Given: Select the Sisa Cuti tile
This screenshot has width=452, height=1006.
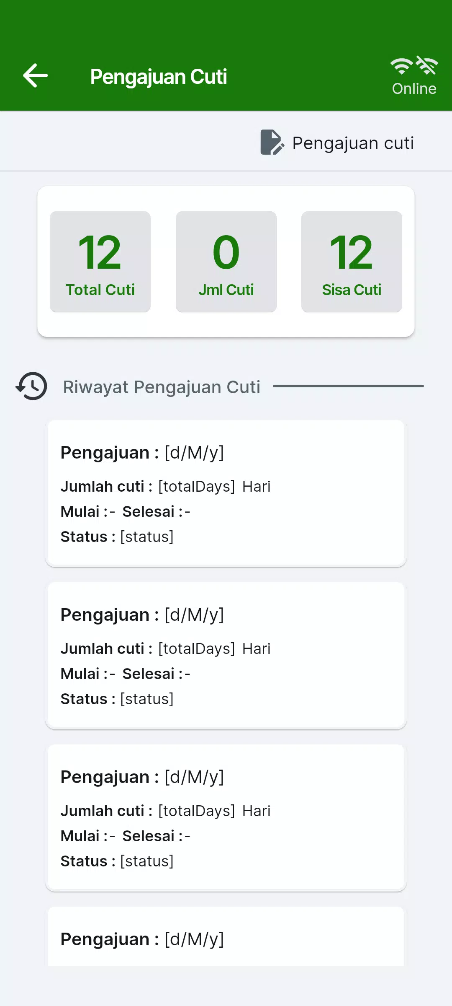Looking at the screenshot, I should coord(352,262).
